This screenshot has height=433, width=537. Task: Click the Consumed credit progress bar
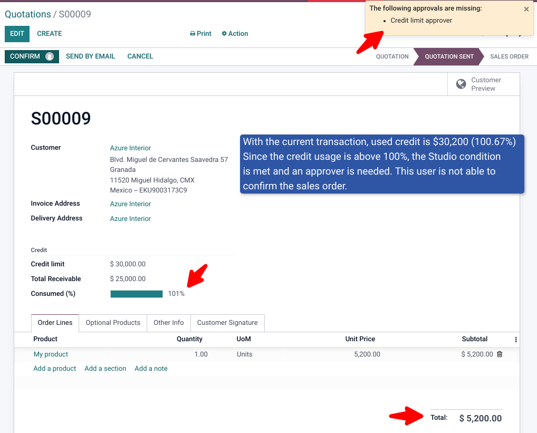136,293
